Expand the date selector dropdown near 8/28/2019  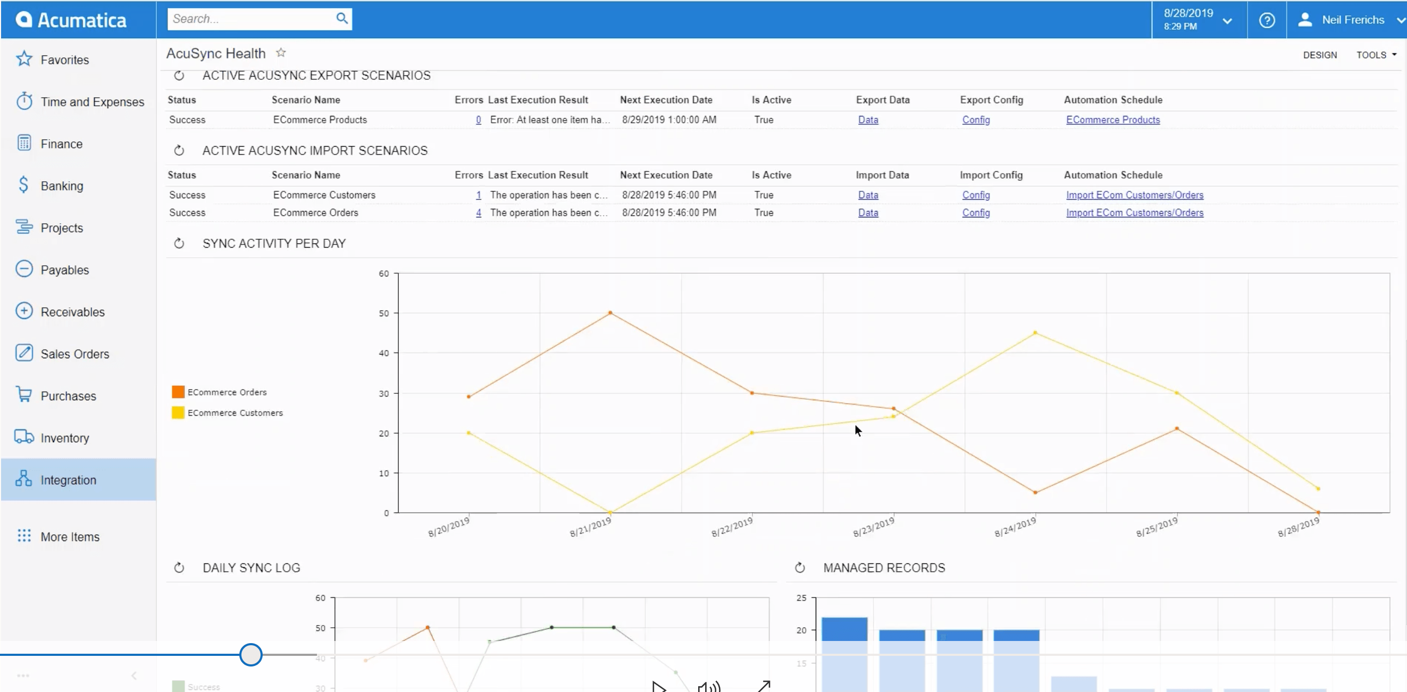pos(1228,19)
